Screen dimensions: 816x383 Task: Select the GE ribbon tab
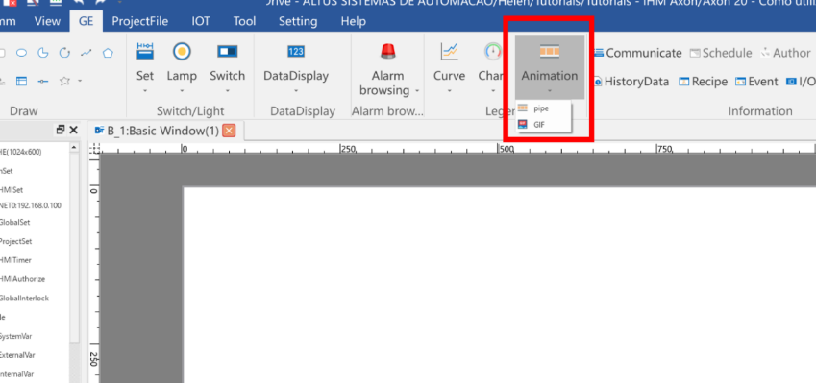pos(86,21)
